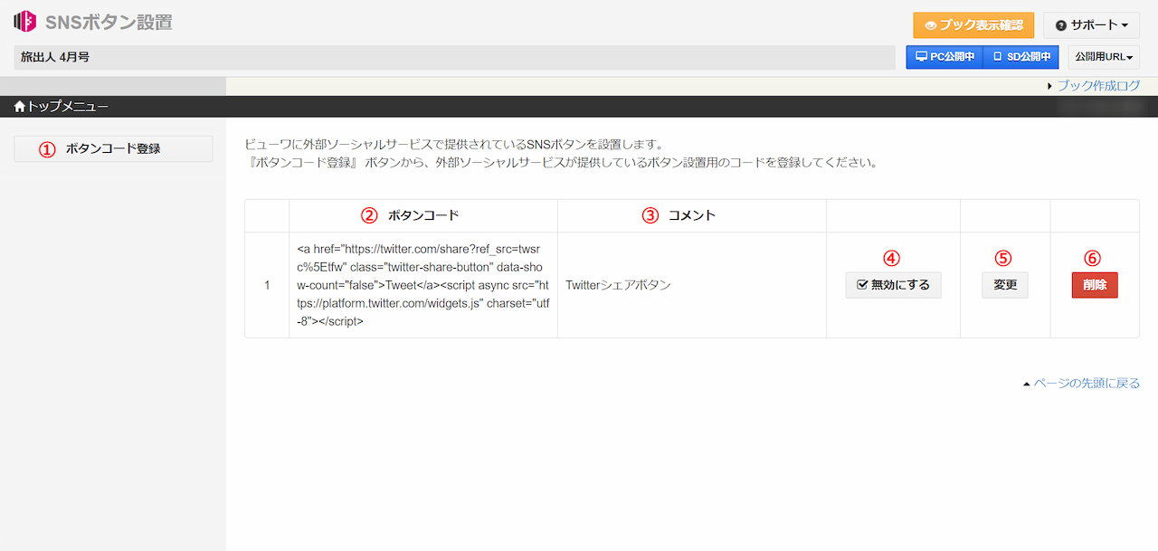Viewport: 1158px width, 551px height.
Task: Select the トップメニュー menu bar item
Action: [57, 105]
